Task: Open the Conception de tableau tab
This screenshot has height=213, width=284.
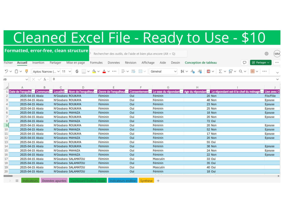Action: coord(201,62)
